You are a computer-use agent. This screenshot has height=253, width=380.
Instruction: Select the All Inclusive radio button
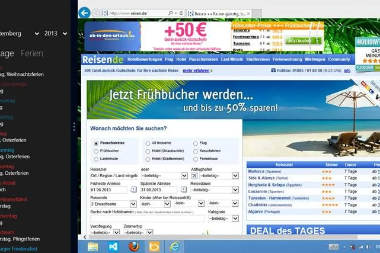click(x=148, y=143)
